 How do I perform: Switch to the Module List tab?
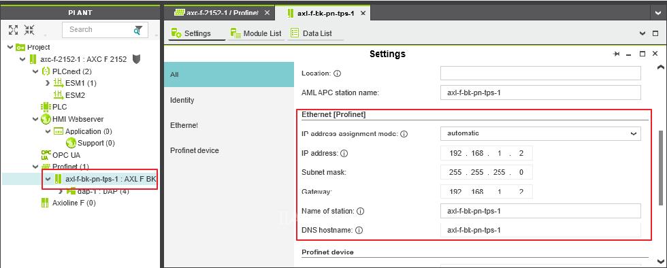[256, 33]
